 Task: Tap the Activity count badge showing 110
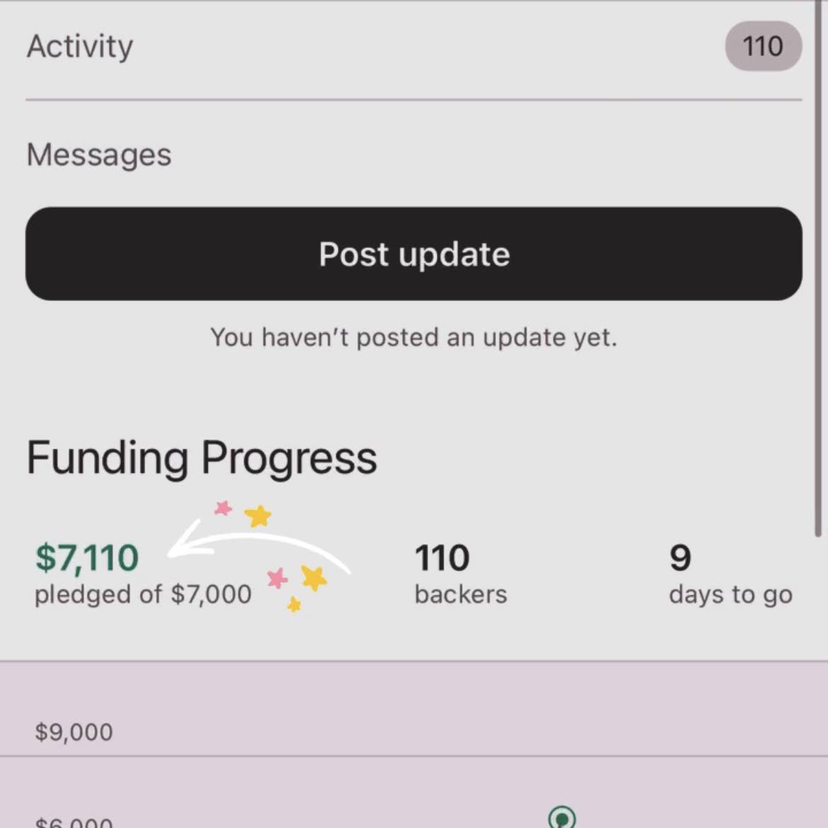763,47
